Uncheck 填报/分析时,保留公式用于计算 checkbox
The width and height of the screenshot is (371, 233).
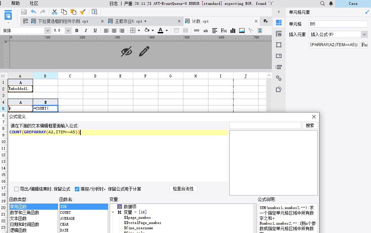pyautogui.click(x=77, y=189)
